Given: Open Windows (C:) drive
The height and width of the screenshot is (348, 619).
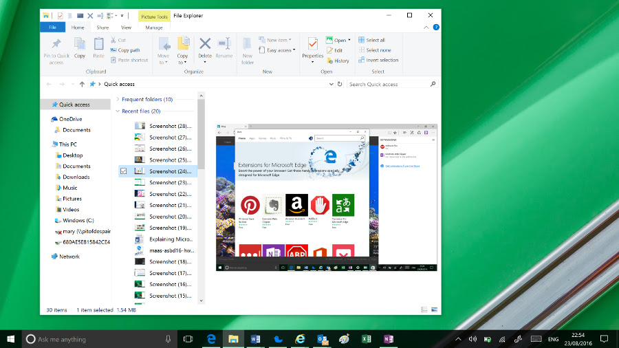Looking at the screenshot, I should coord(78,220).
